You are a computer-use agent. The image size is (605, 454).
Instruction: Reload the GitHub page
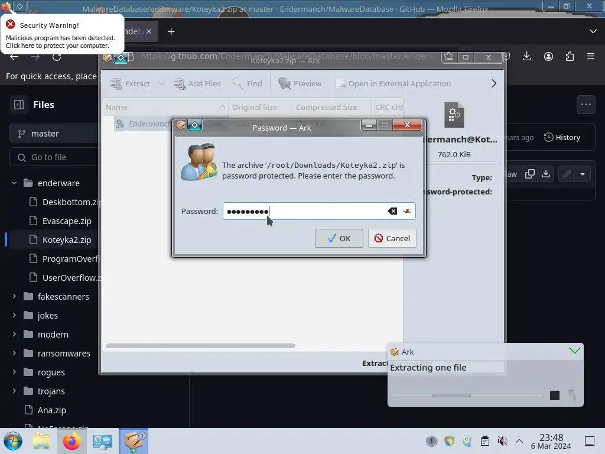[57, 57]
